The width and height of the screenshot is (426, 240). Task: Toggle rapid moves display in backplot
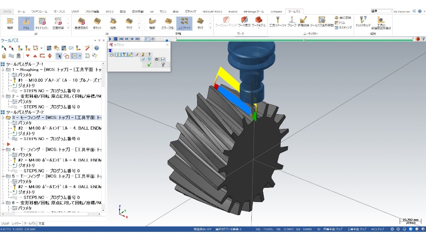pos(131,55)
